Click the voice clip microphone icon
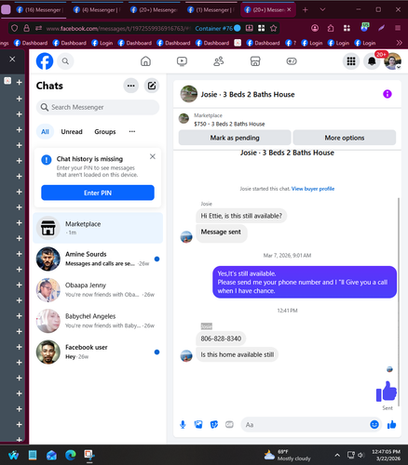 coord(183,424)
